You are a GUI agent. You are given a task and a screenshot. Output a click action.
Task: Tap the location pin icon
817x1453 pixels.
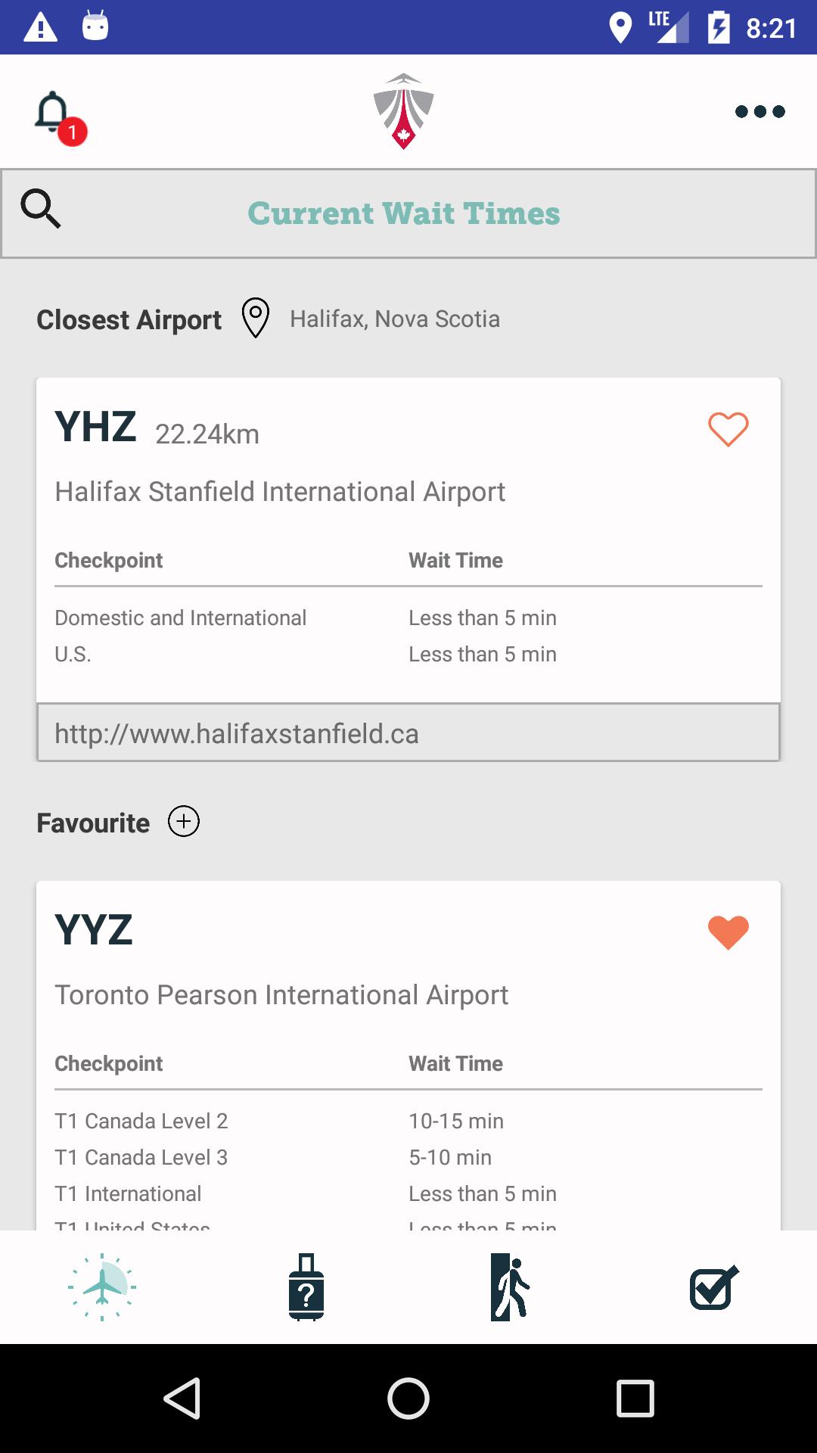pyautogui.click(x=256, y=318)
